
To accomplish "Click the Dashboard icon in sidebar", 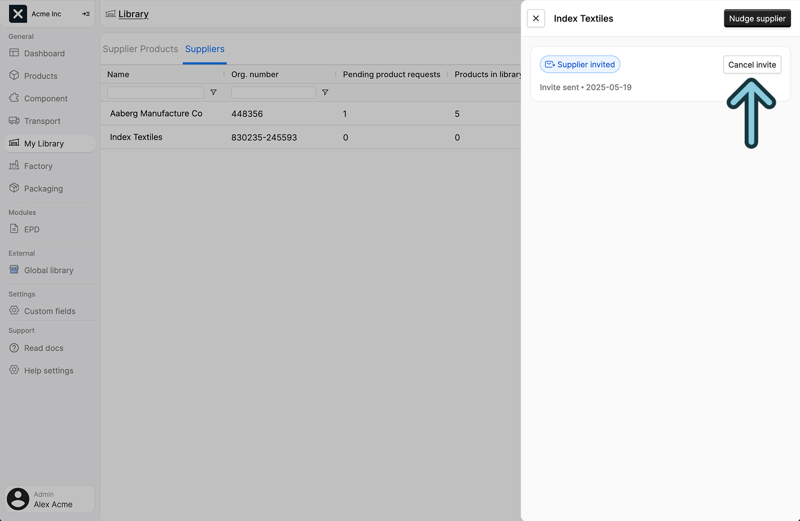I will point(14,53).
